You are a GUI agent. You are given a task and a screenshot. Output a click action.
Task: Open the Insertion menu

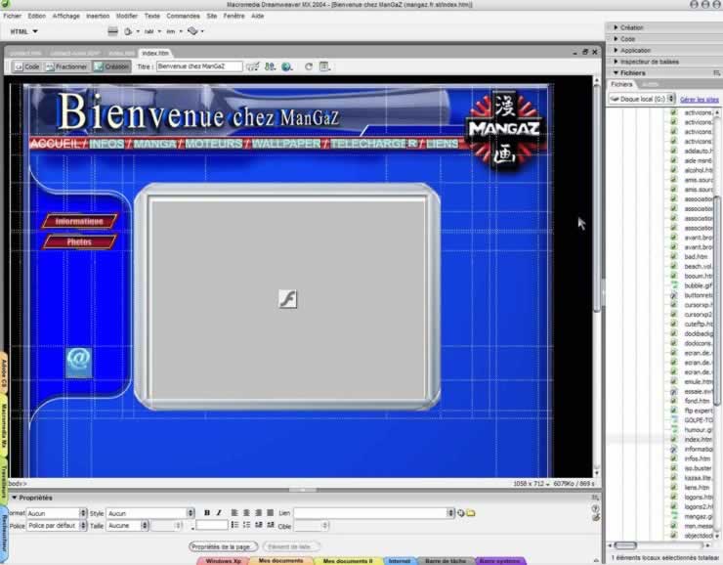tap(98, 16)
